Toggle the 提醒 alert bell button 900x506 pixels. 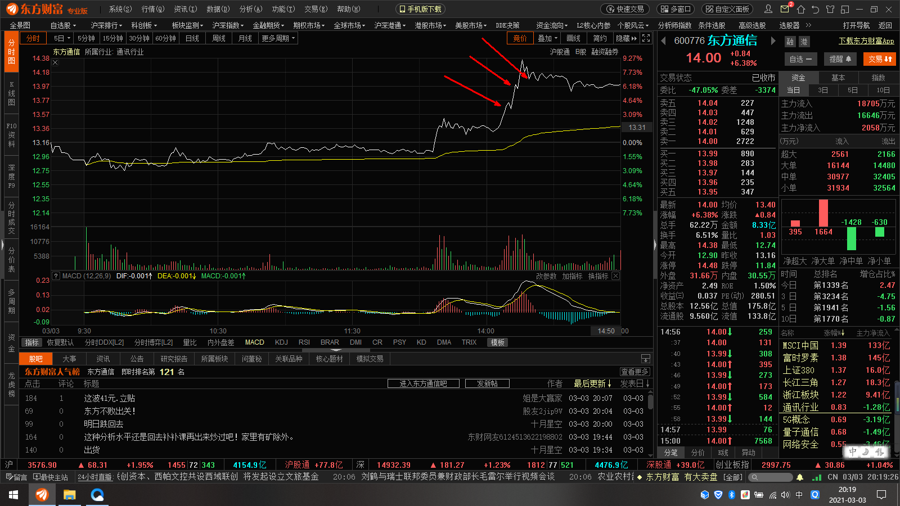[x=840, y=59]
